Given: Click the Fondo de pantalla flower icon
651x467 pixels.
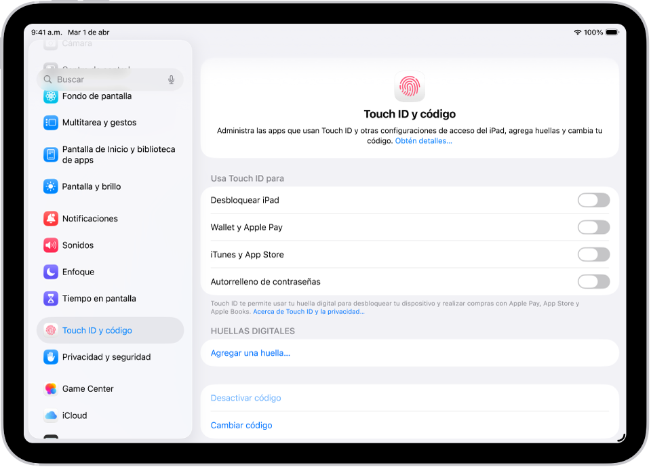Looking at the screenshot, I should [x=51, y=96].
